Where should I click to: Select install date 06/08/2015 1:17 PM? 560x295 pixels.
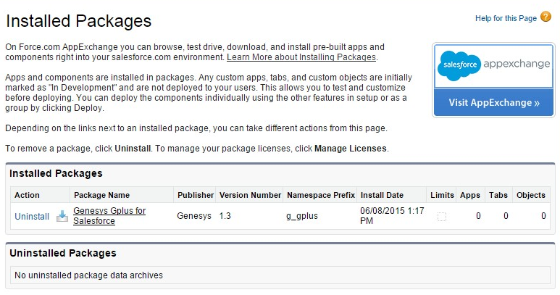pyautogui.click(x=392, y=216)
